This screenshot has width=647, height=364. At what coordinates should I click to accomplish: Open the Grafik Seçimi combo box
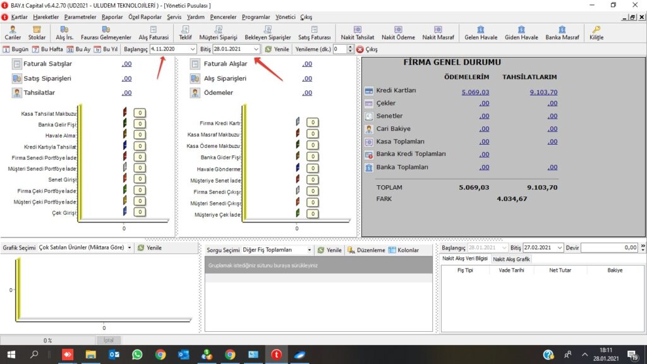(x=129, y=248)
